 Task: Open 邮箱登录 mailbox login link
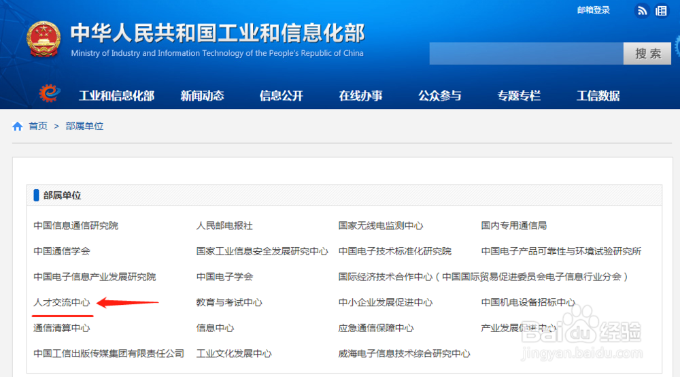593,10
